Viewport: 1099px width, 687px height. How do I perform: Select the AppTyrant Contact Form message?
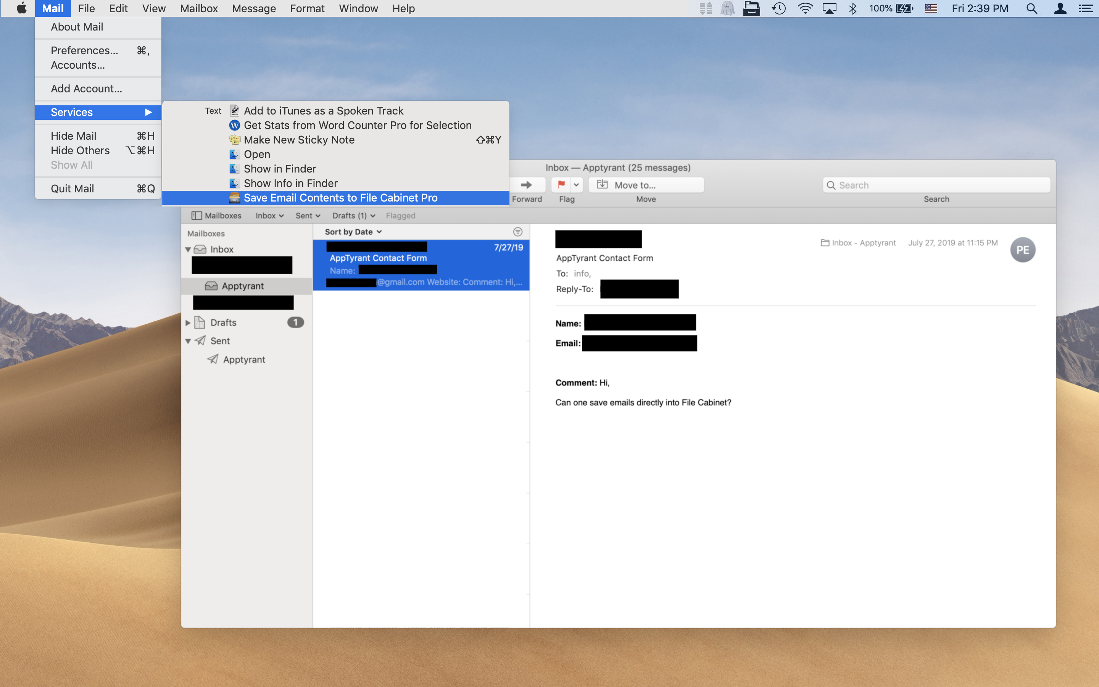(421, 265)
